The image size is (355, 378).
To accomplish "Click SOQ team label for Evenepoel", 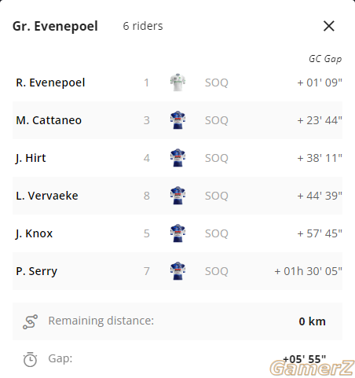I will [217, 83].
